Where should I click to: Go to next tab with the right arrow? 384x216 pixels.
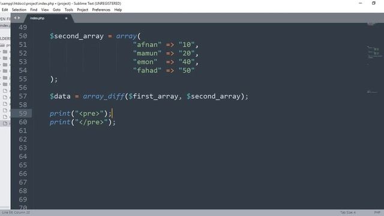coord(19,18)
